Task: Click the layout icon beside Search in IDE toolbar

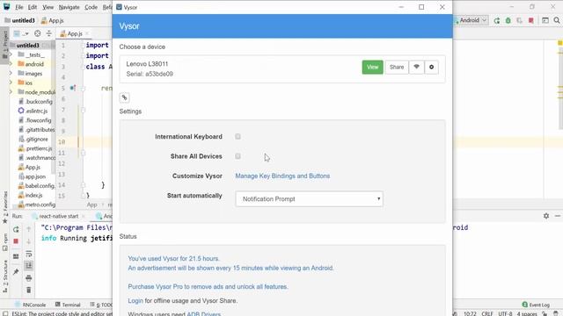Action: click(x=545, y=20)
